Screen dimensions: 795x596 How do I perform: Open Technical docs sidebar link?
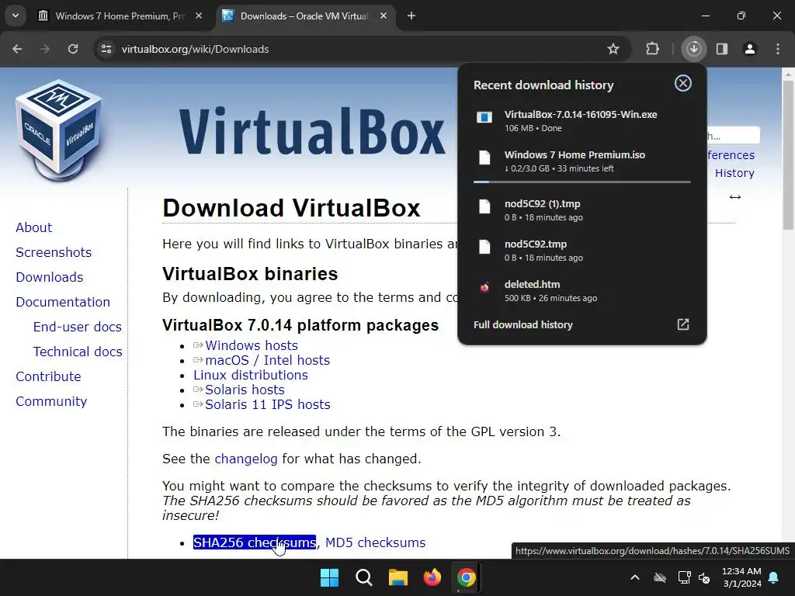coord(78,352)
